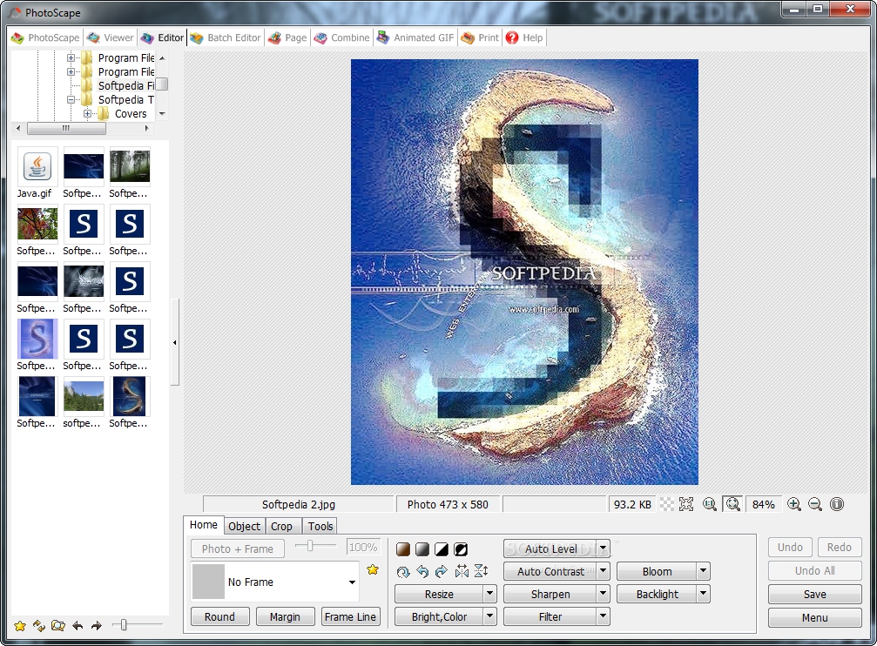Open the Filter dropdown arrow

pos(603,616)
